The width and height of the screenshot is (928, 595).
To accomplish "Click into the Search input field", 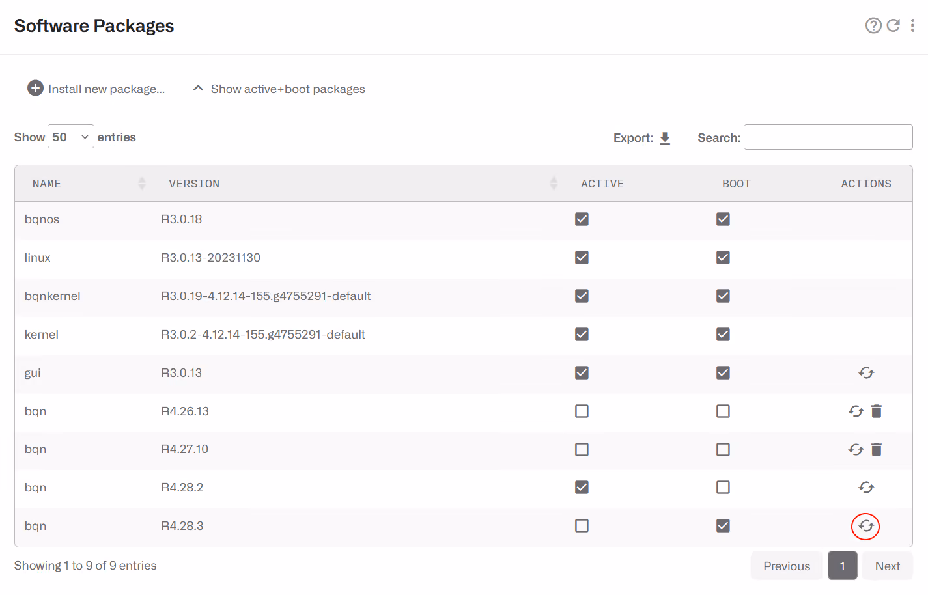I will 828,137.
